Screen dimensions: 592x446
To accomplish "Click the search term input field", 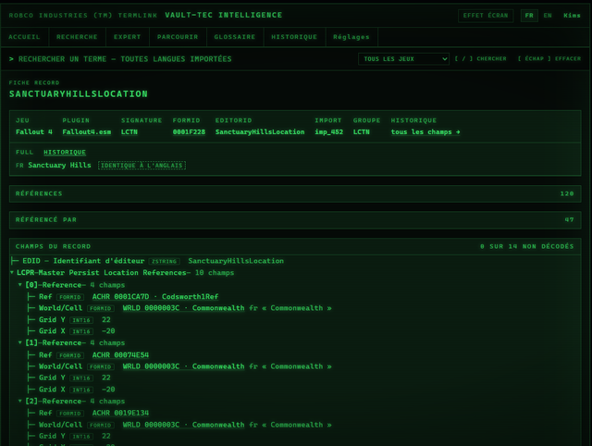I will pos(181,59).
